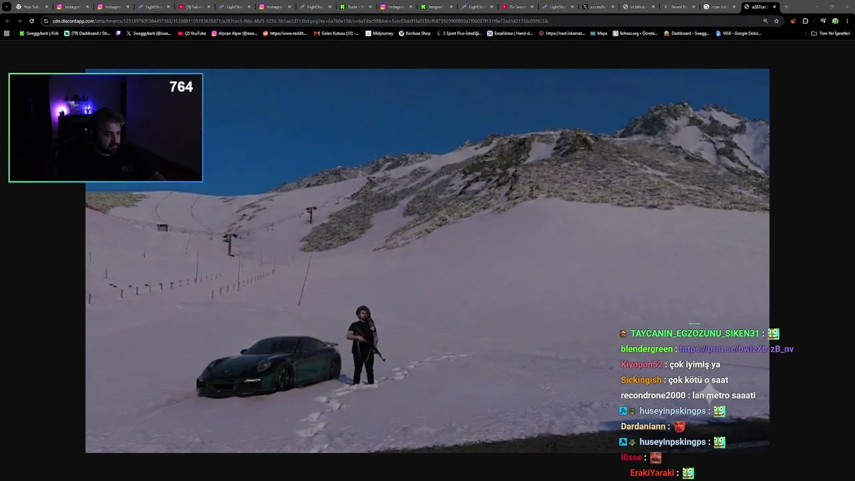This screenshot has width=855, height=481.
Task: Open a new browser tab
Action: pyautogui.click(x=786, y=7)
